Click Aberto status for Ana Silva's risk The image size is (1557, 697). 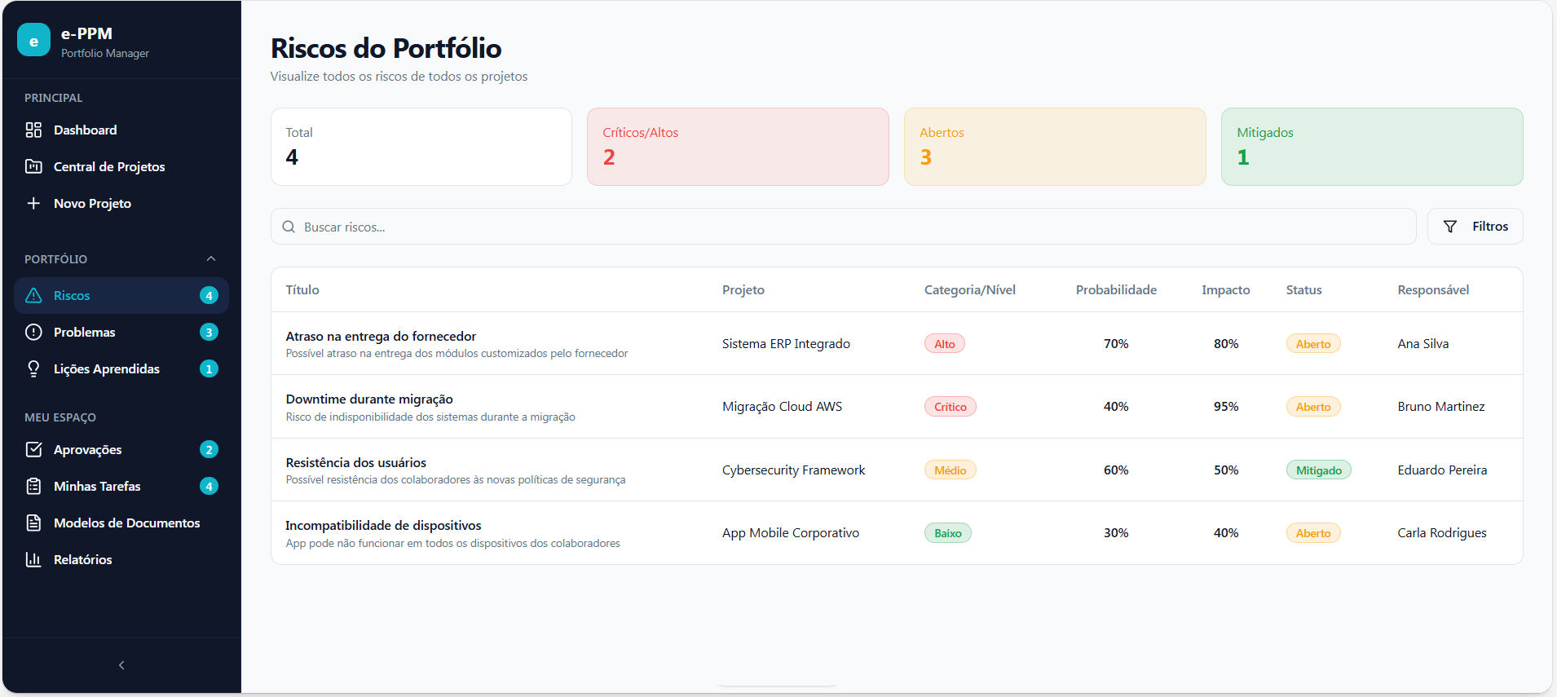pos(1313,344)
